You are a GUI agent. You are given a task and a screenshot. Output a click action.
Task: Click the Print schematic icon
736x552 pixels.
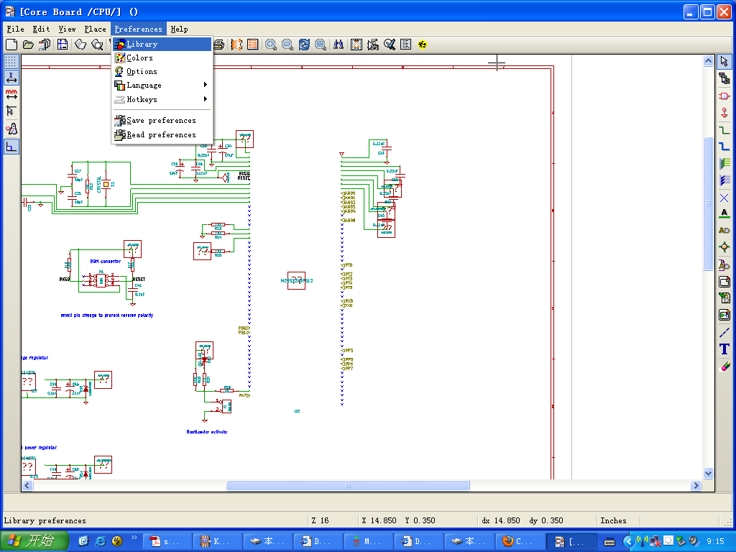[x=219, y=45]
